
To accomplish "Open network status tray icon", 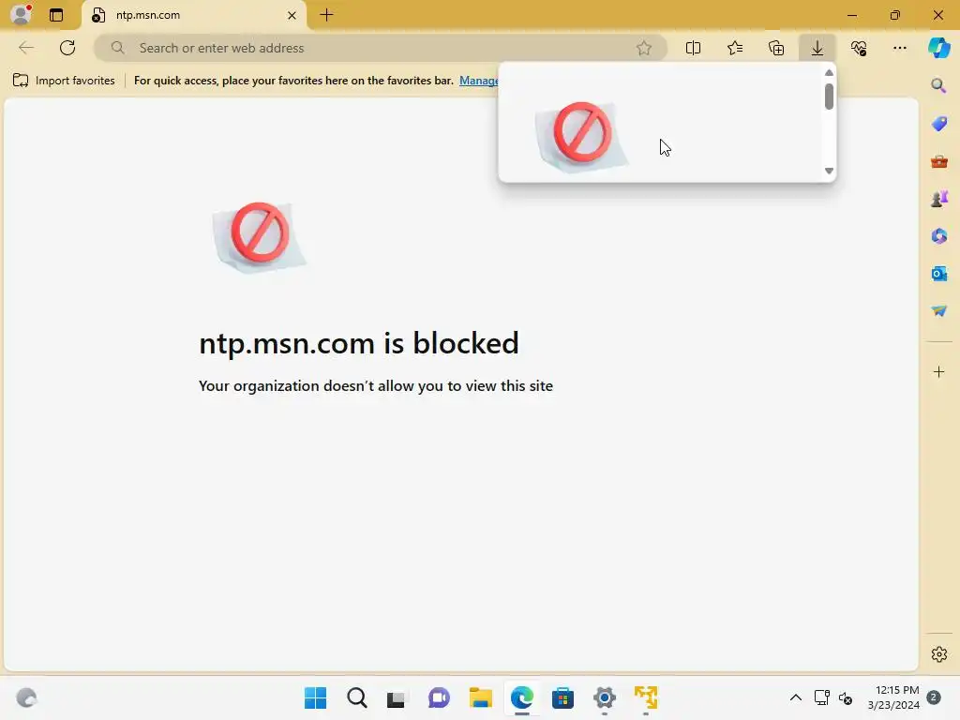I will [x=821, y=697].
